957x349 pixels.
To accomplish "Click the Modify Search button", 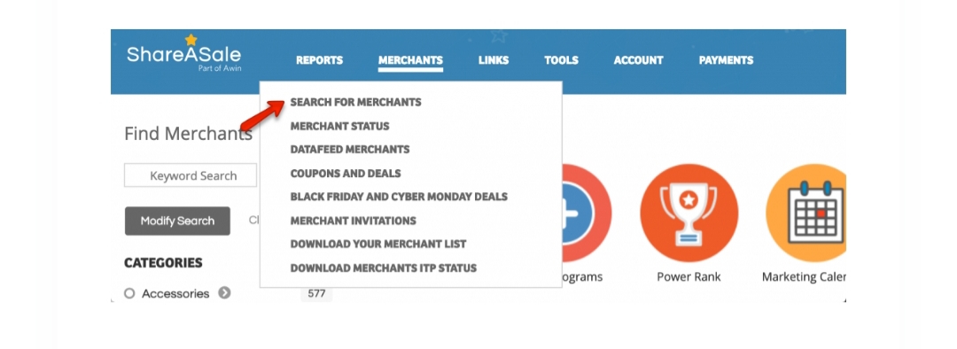I will [177, 221].
